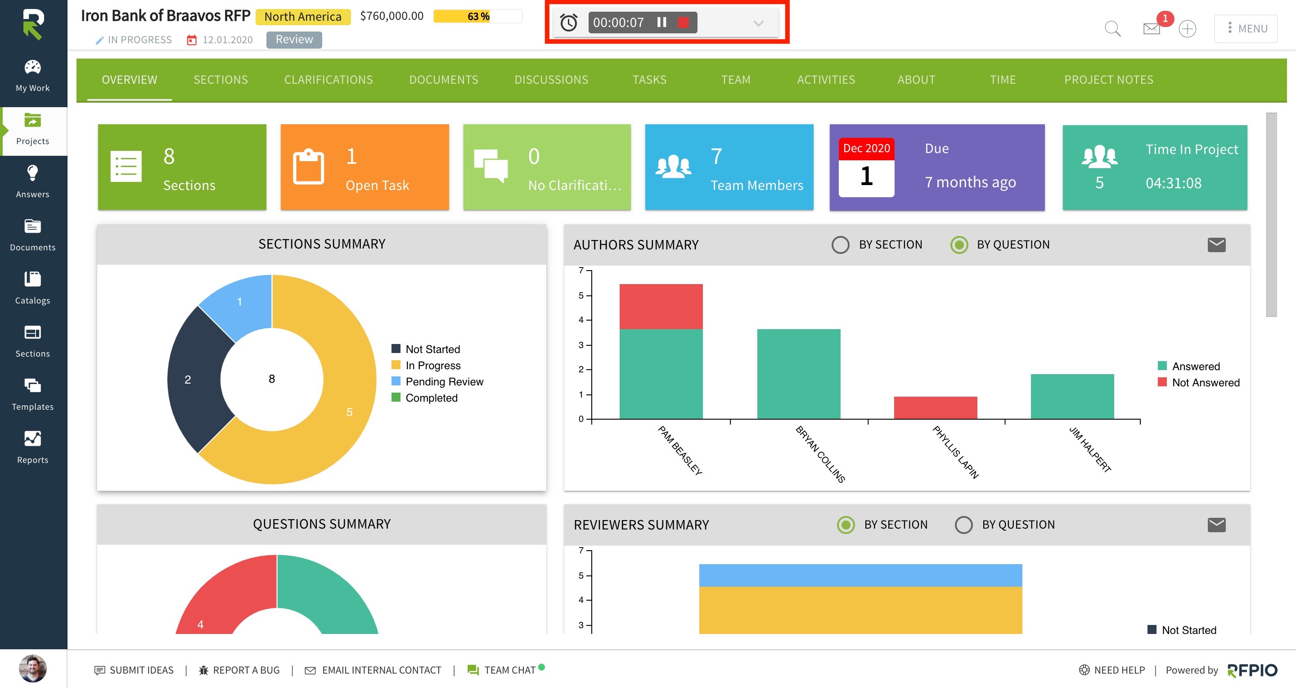This screenshot has height=688, width=1296.
Task: Click the Review status button
Action: (x=294, y=39)
